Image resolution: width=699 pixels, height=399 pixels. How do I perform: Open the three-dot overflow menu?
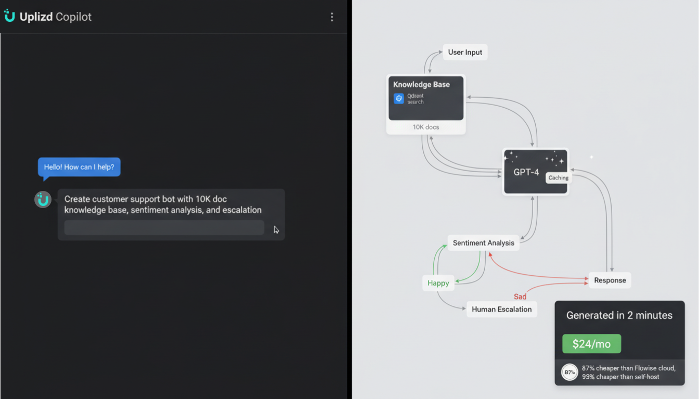pos(332,16)
